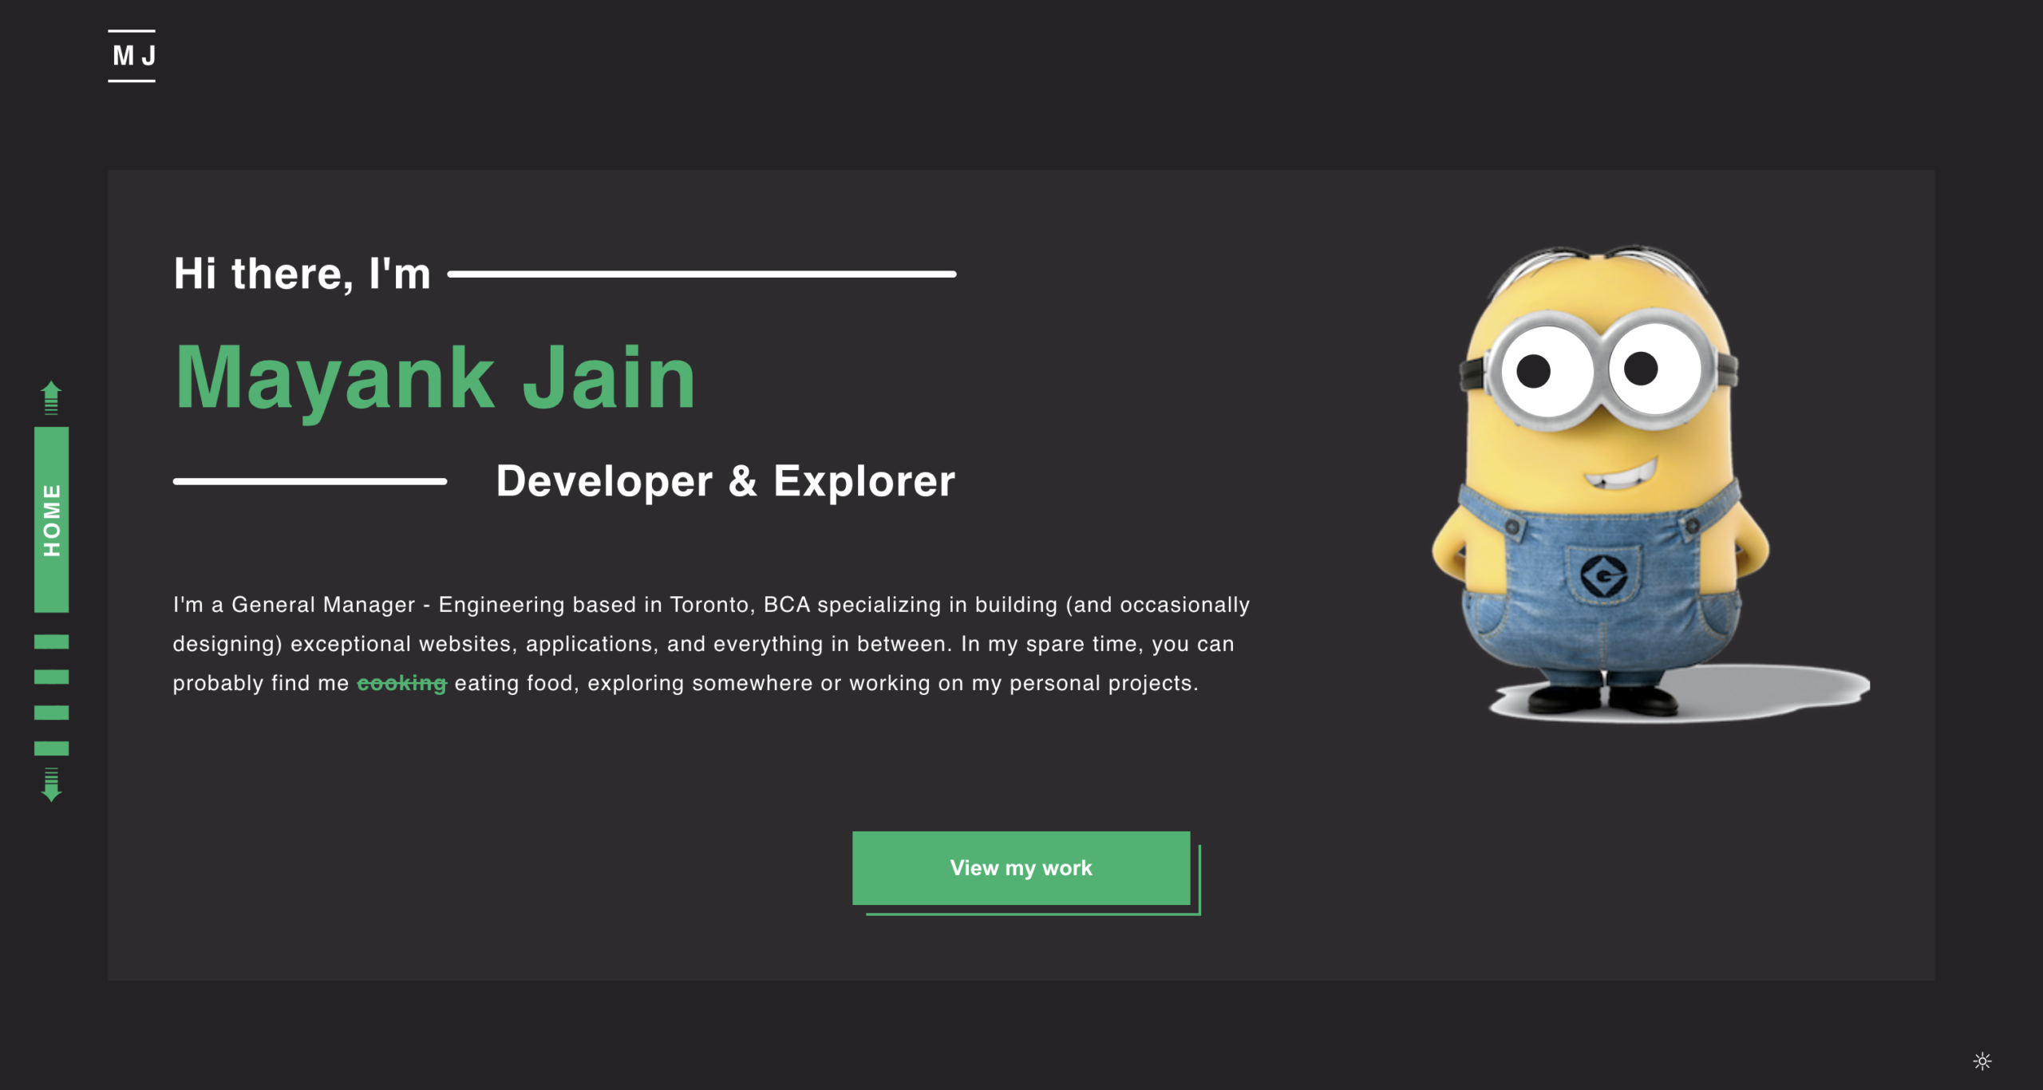This screenshot has height=1090, width=2043.
Task: Toggle light theme with the sun icon
Action: click(1982, 1060)
